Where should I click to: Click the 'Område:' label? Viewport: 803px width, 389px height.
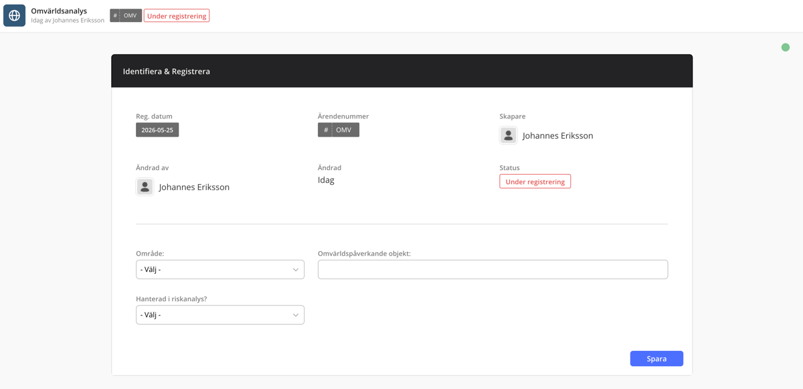pos(150,254)
